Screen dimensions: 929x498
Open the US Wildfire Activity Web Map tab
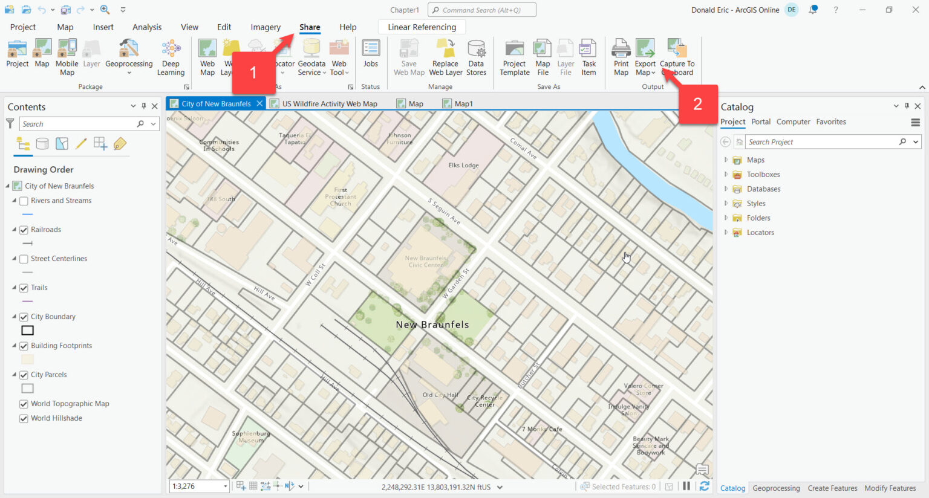(x=330, y=103)
